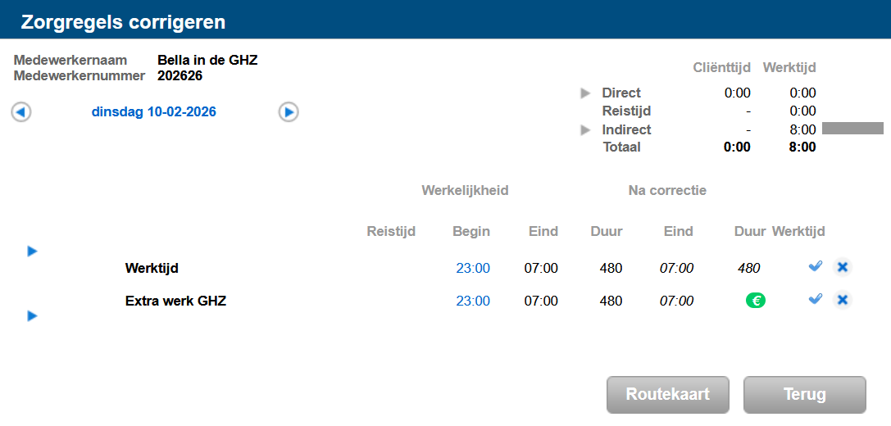Go to next day arrow icon
This screenshot has width=891, height=426.
pyautogui.click(x=289, y=112)
